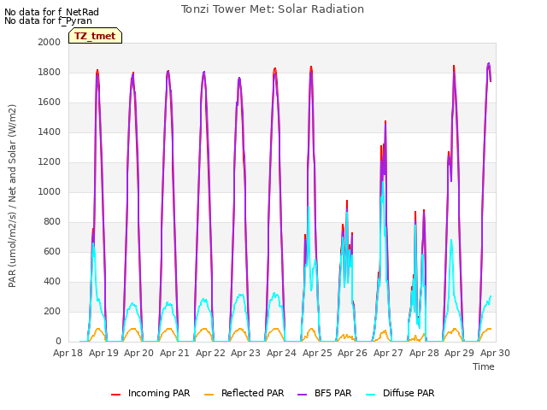Click the 2000 y-axis tick label
The height and width of the screenshot is (410, 547).
coord(50,42)
